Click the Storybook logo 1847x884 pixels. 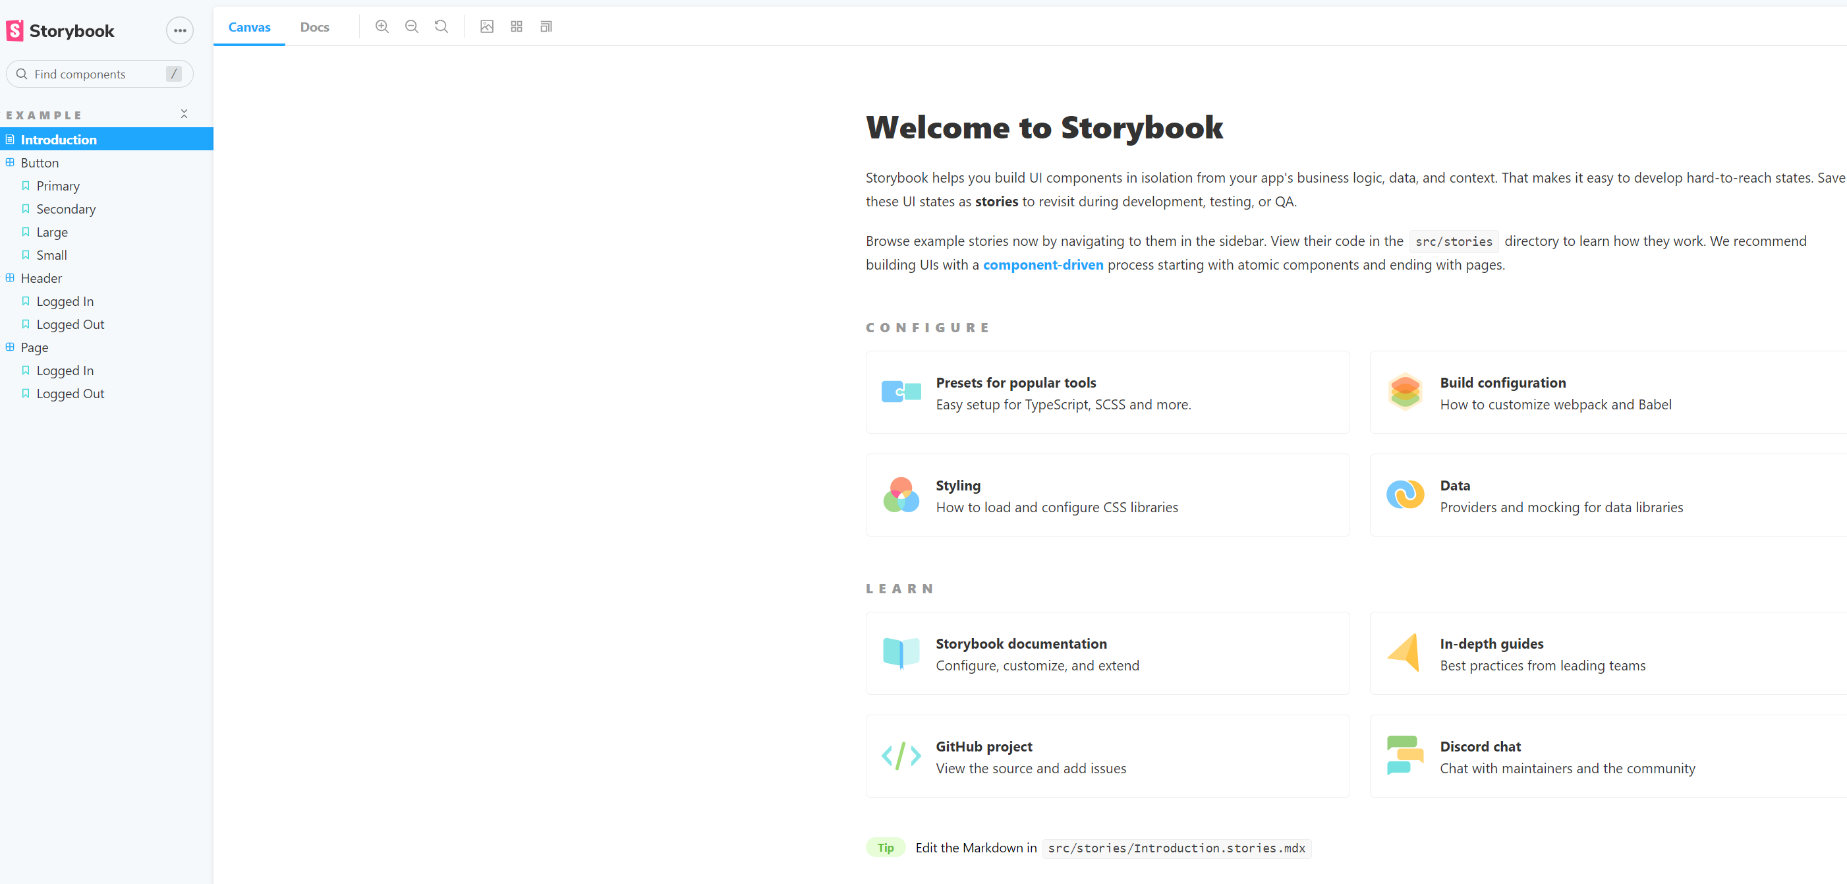pos(60,31)
